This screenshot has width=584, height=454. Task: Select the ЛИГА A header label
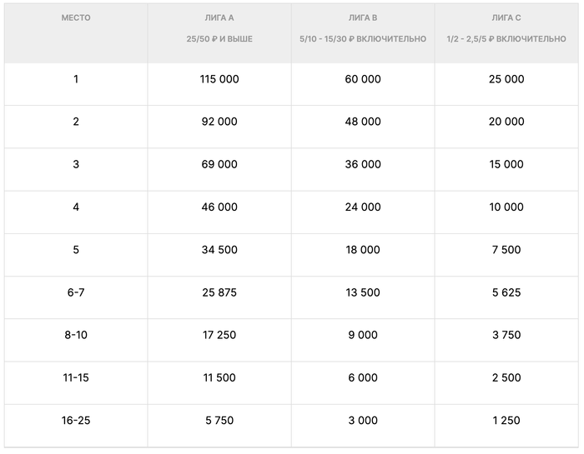(x=219, y=17)
